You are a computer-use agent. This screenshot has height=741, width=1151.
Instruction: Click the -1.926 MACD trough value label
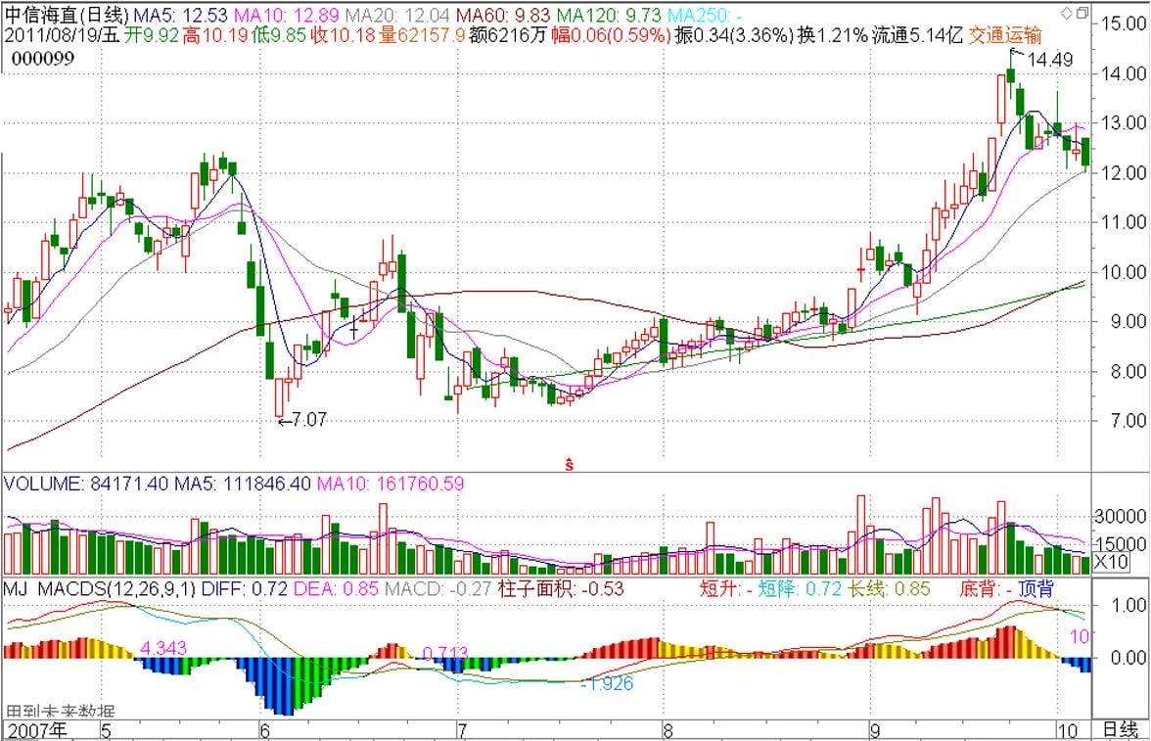[607, 683]
